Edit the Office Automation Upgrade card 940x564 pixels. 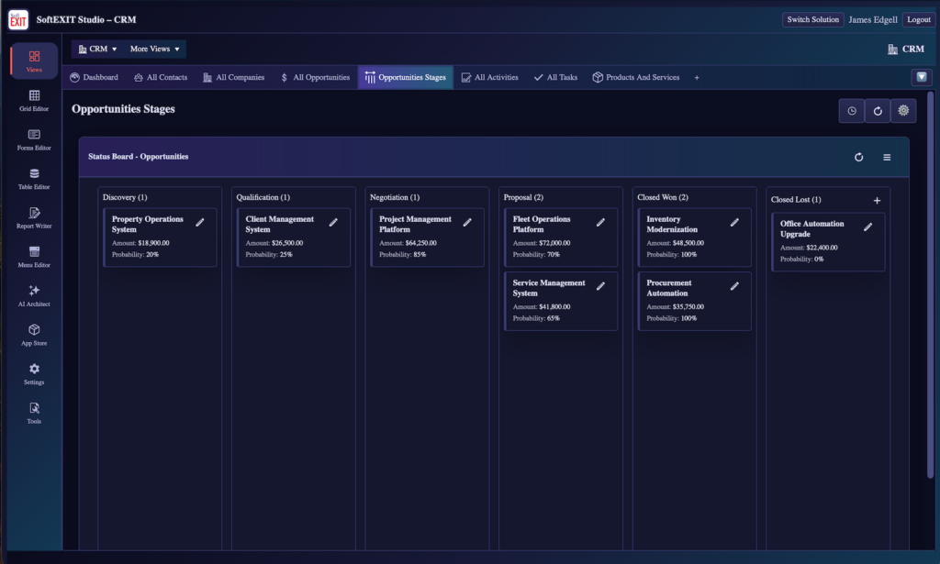click(867, 227)
